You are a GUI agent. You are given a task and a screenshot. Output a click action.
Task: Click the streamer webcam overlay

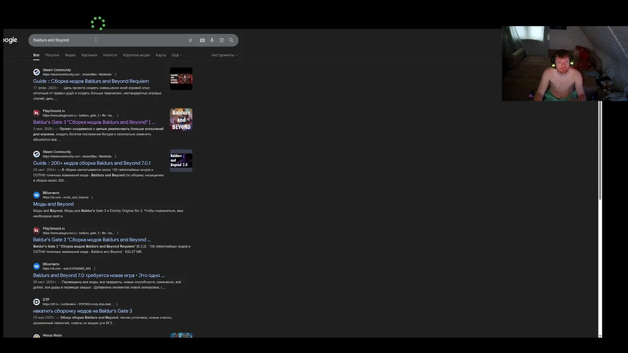[565, 64]
